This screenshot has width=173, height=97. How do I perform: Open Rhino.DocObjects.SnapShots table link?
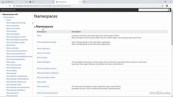coord(48,73)
